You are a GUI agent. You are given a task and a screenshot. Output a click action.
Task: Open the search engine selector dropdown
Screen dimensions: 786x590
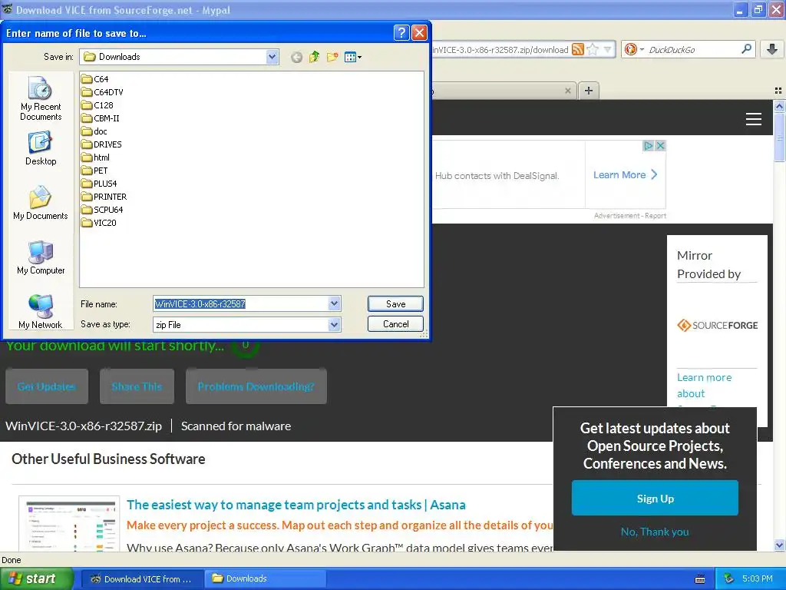(x=634, y=49)
